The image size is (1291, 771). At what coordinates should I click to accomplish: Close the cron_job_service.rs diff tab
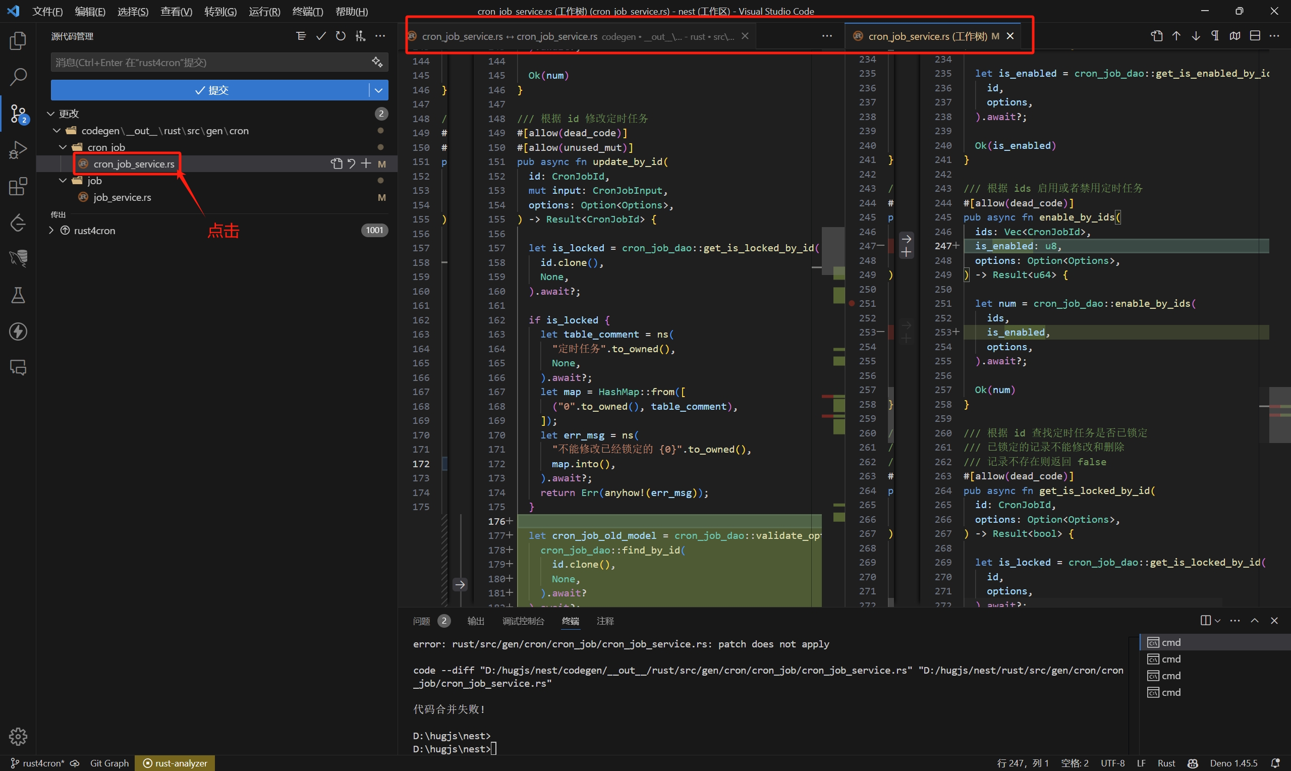(x=745, y=36)
